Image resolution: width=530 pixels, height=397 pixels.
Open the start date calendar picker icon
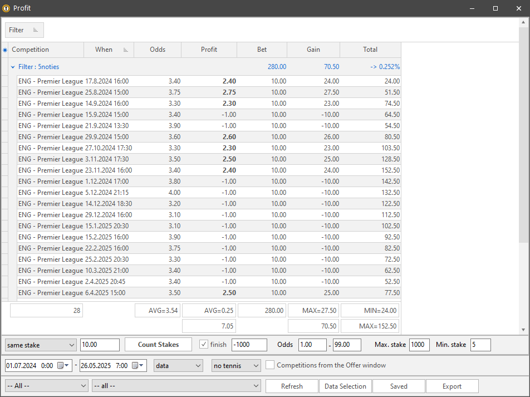(x=63, y=365)
